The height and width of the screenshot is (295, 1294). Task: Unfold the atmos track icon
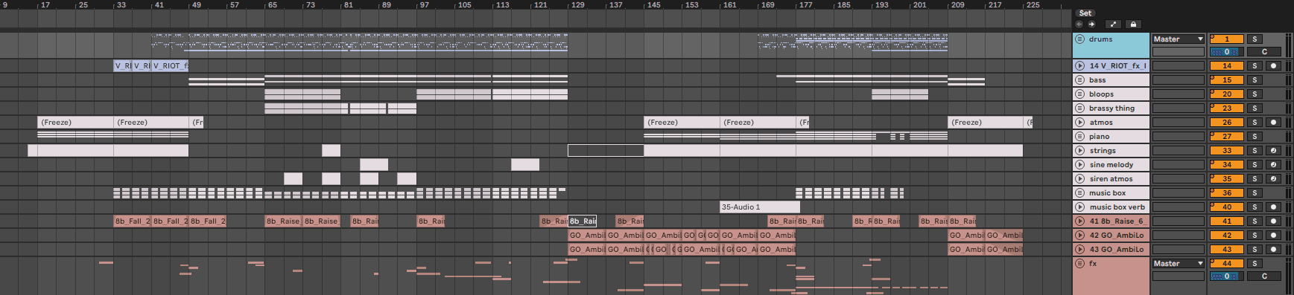point(1079,123)
